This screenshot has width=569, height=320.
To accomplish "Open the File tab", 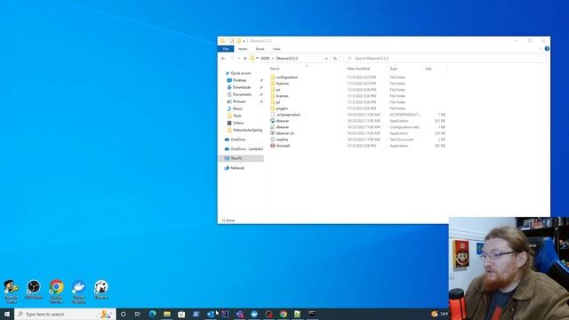I will coord(226,49).
